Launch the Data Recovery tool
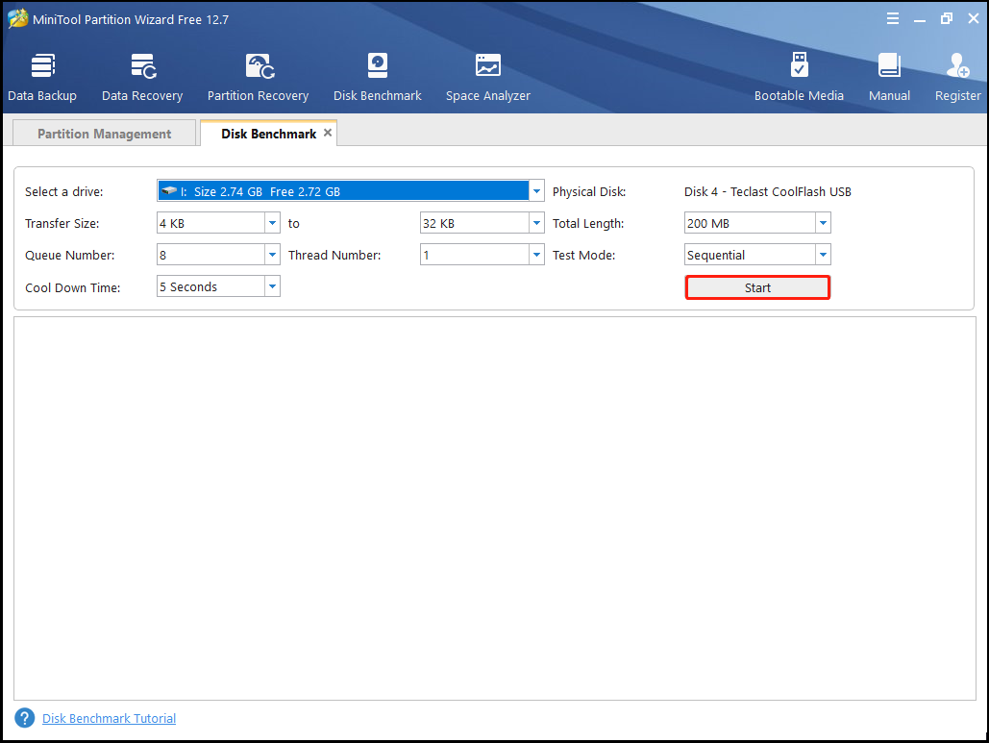Viewport: 989px width, 743px height. pyautogui.click(x=142, y=78)
